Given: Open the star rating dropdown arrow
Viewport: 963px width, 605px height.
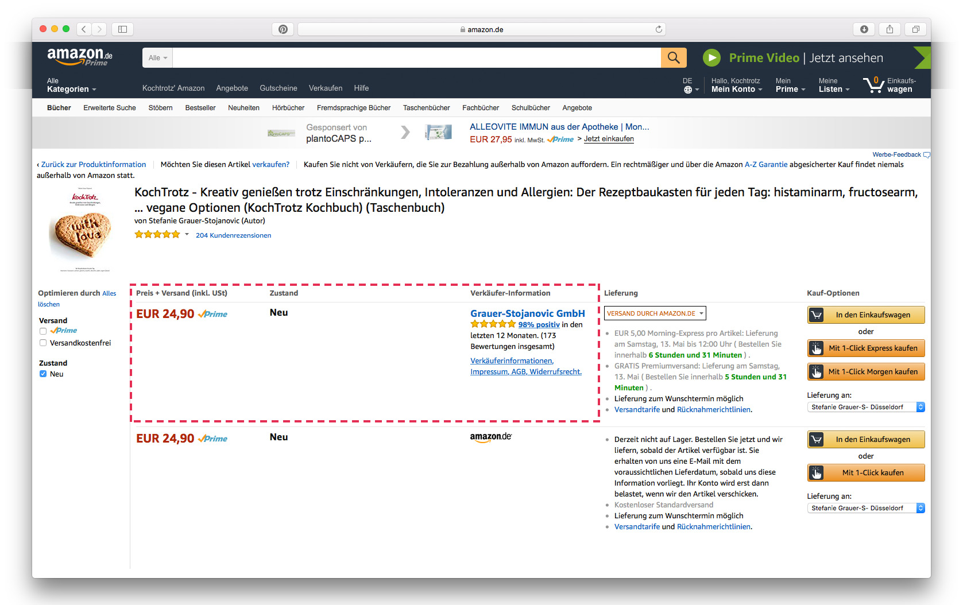Looking at the screenshot, I should [187, 234].
